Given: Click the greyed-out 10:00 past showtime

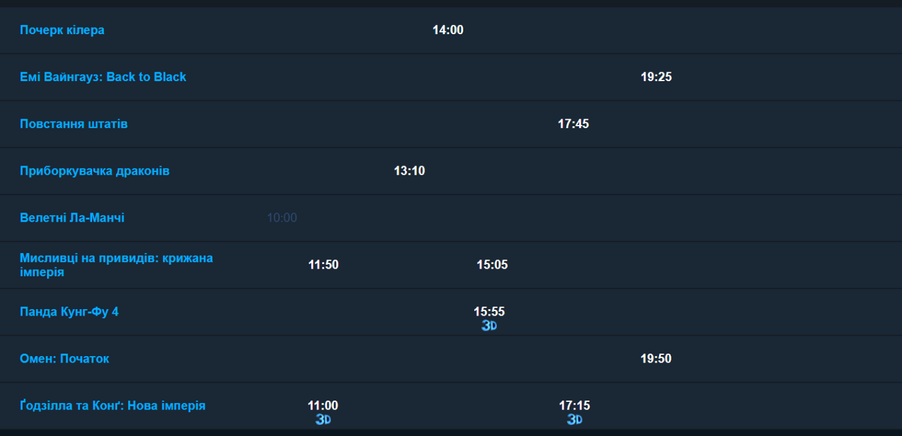Looking at the screenshot, I should [282, 218].
